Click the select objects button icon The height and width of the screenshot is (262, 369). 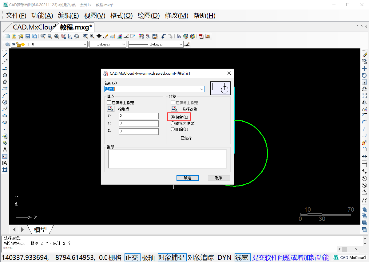[x=175, y=109]
